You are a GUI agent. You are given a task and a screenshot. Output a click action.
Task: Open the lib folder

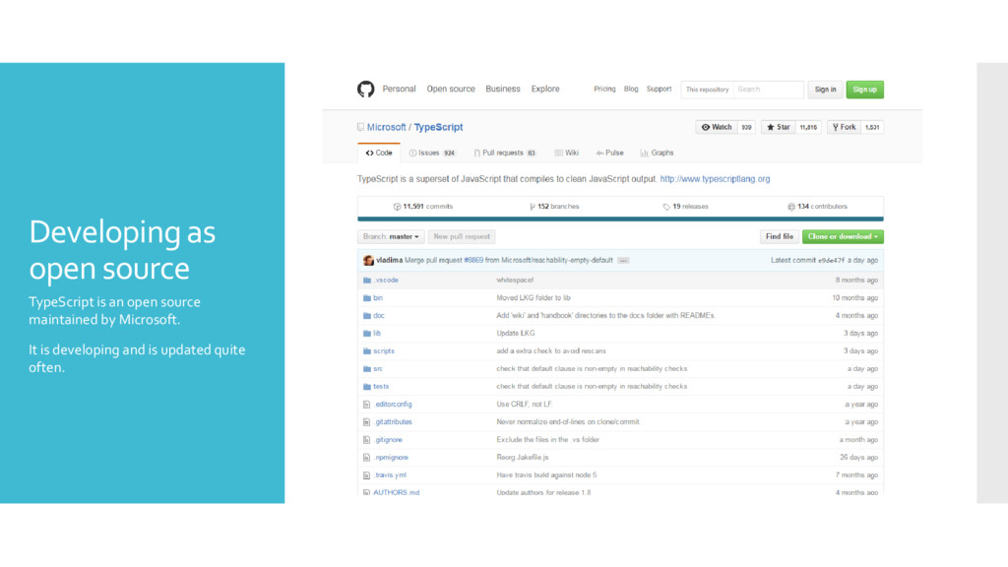(377, 334)
